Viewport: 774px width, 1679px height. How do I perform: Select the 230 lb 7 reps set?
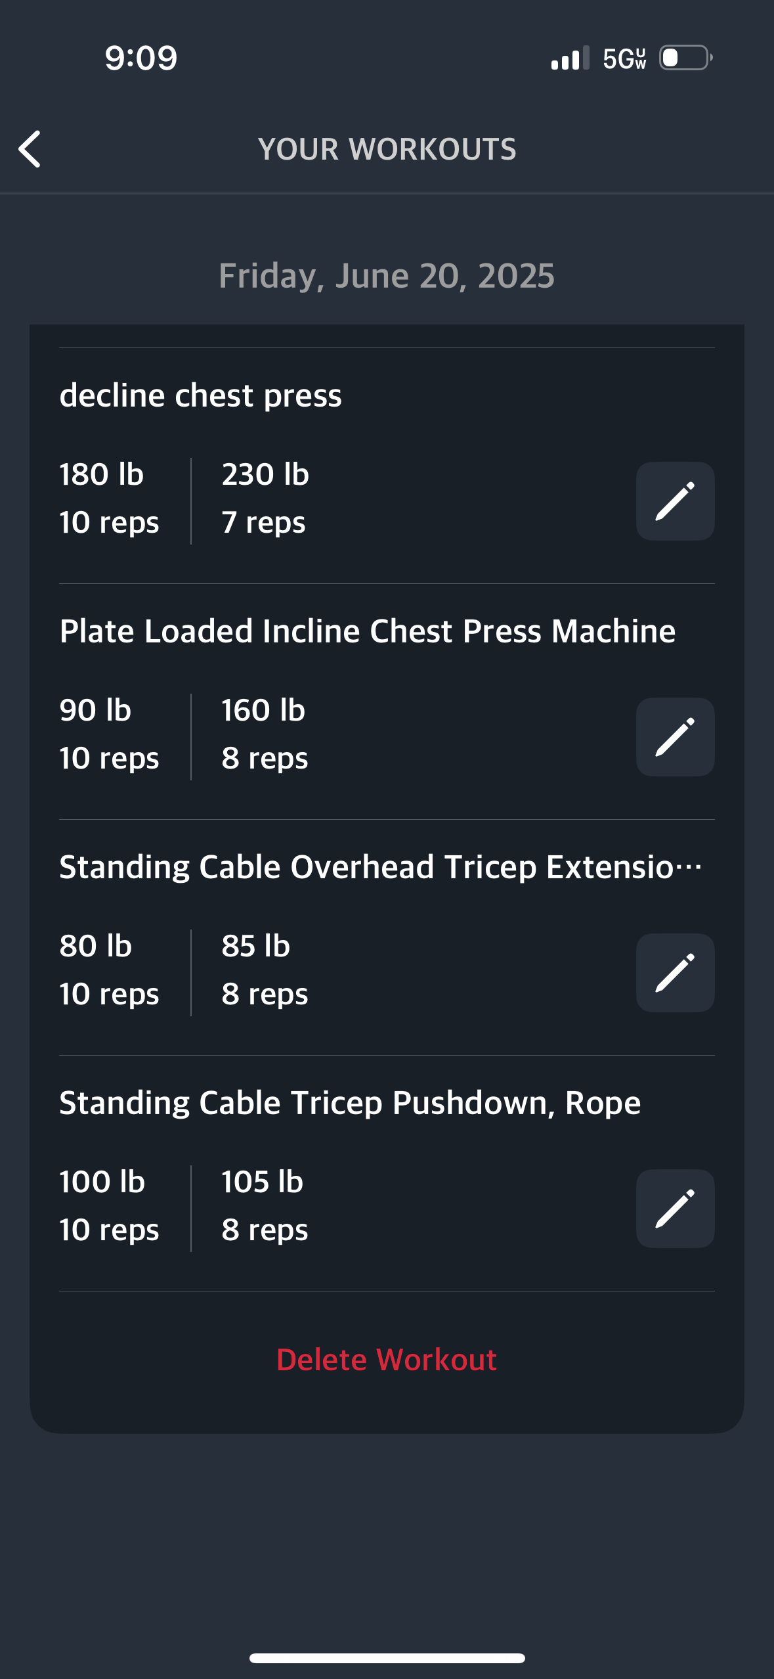[x=265, y=499]
